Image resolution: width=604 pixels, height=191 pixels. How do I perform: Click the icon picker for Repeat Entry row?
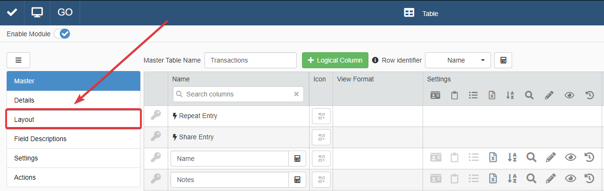(x=321, y=116)
